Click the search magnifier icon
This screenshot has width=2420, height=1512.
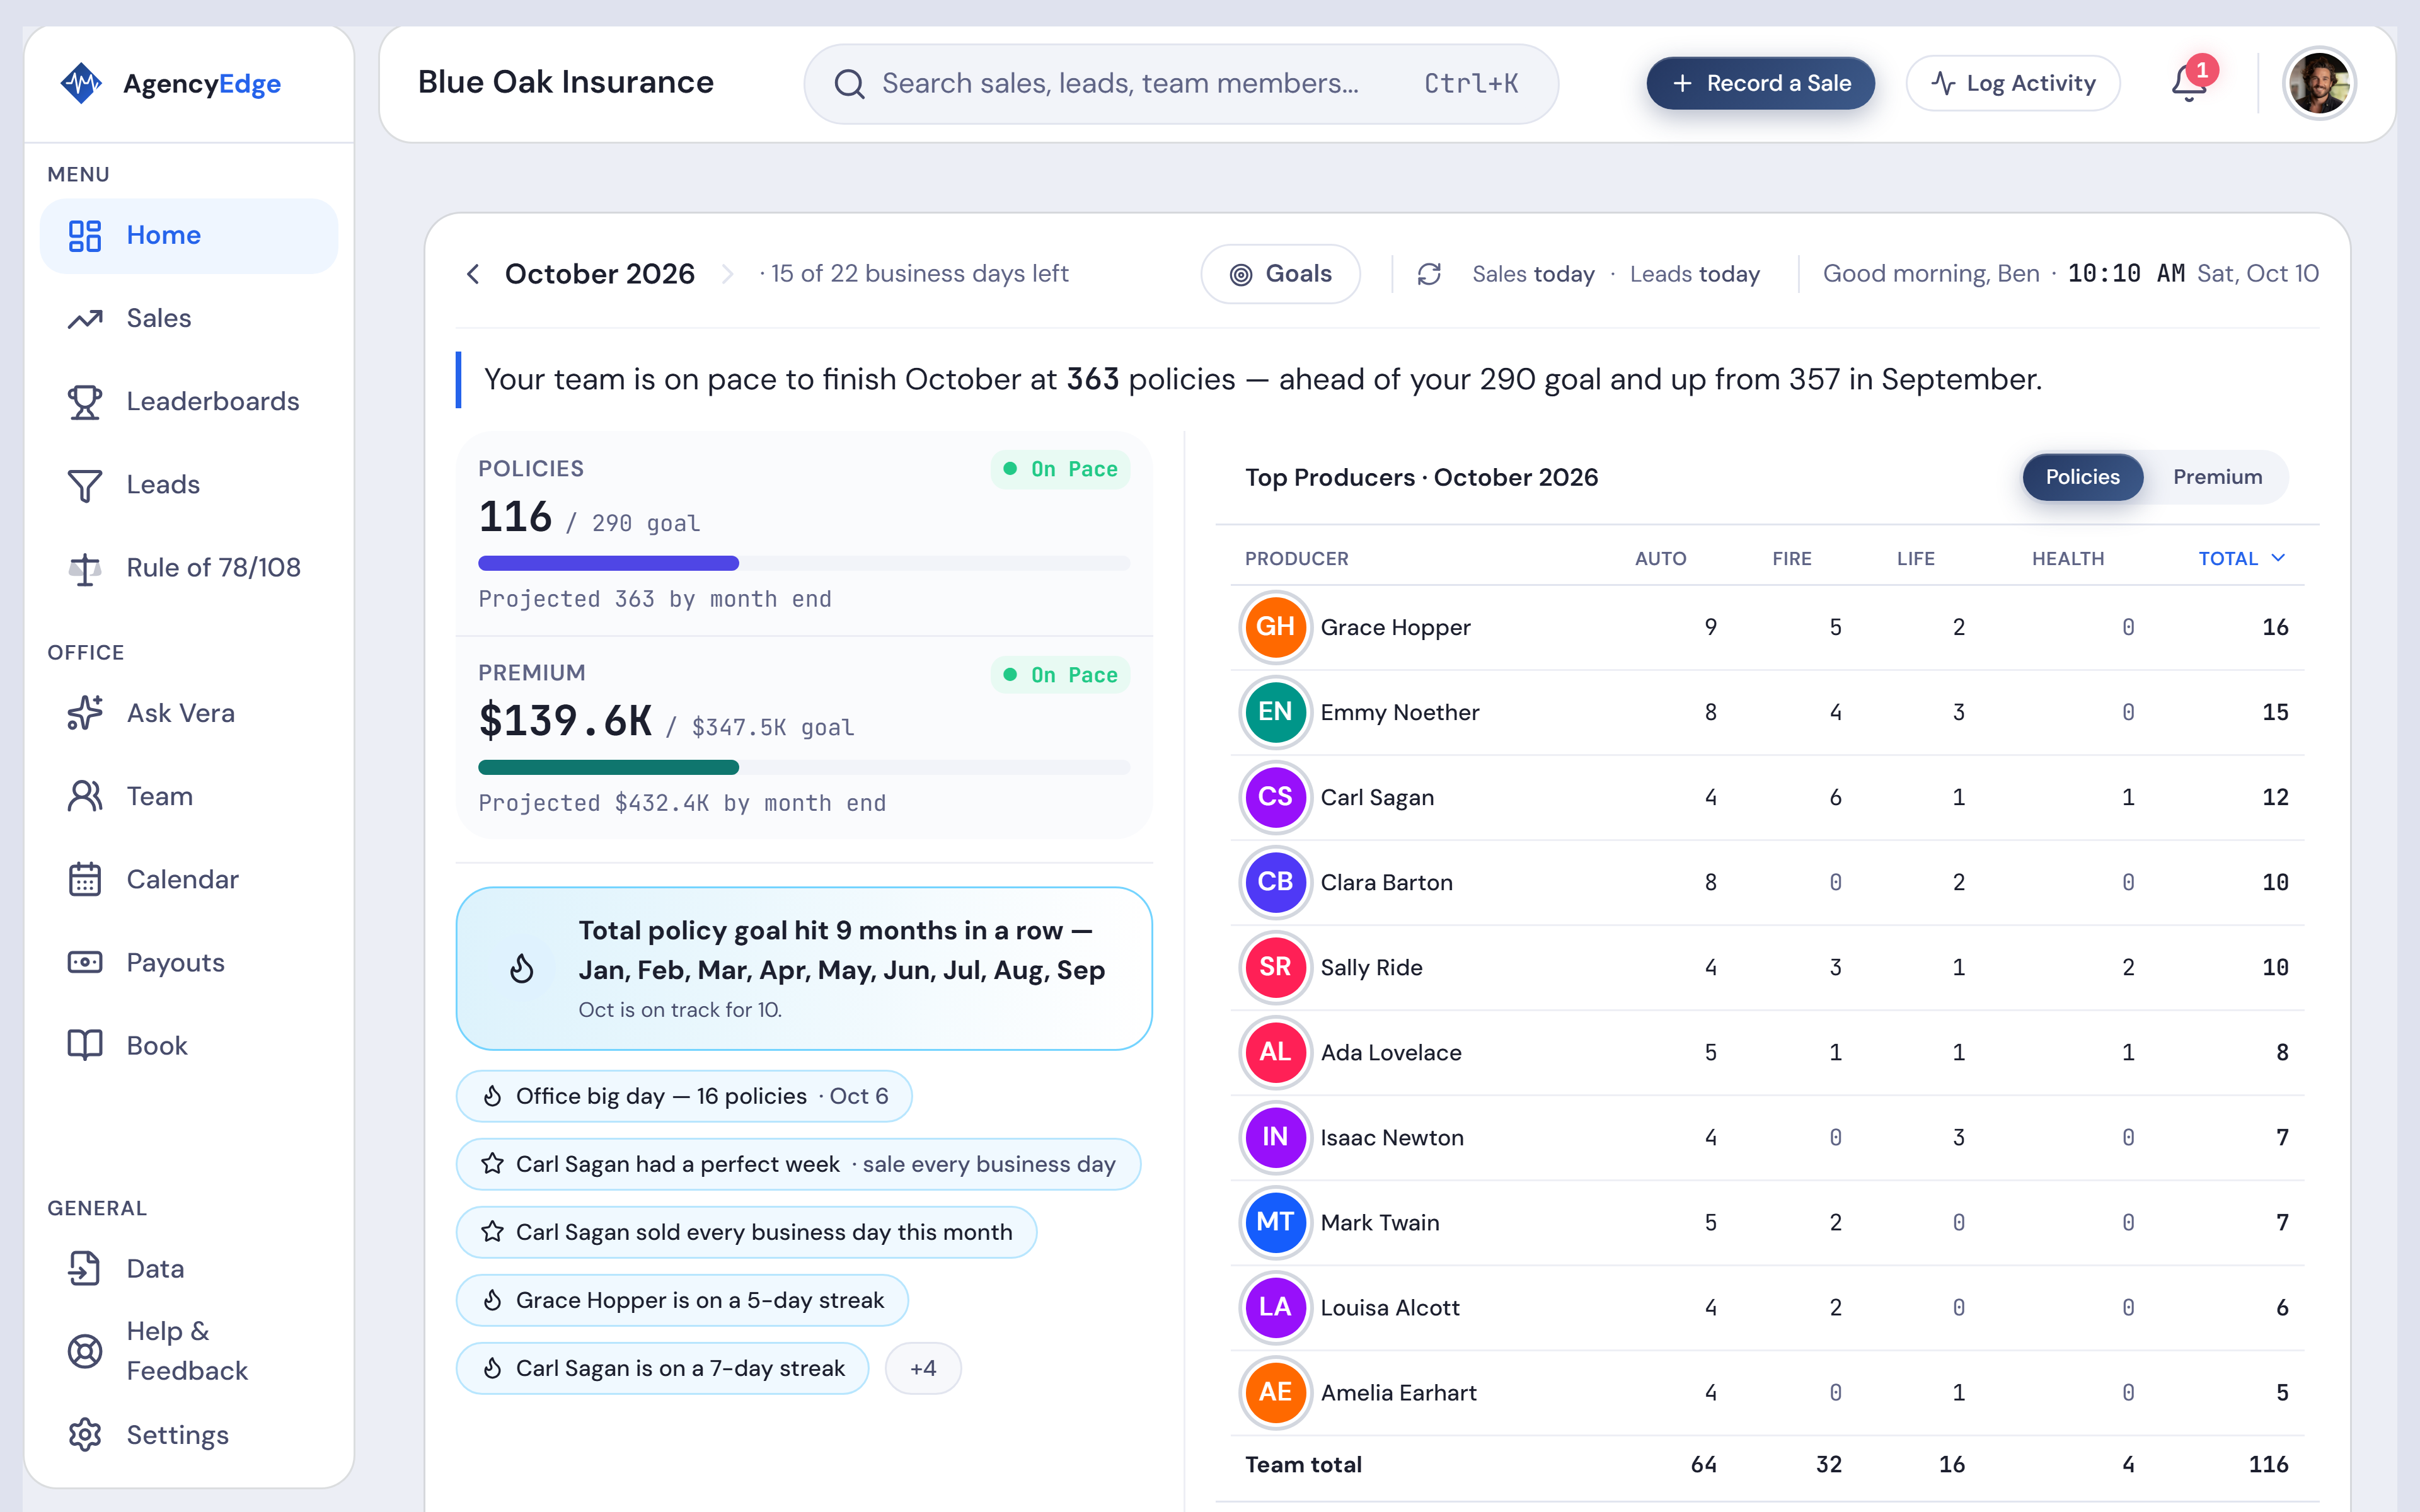849,84
